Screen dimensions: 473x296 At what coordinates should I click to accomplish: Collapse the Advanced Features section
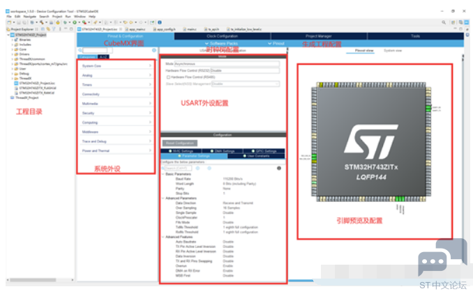click(163, 237)
